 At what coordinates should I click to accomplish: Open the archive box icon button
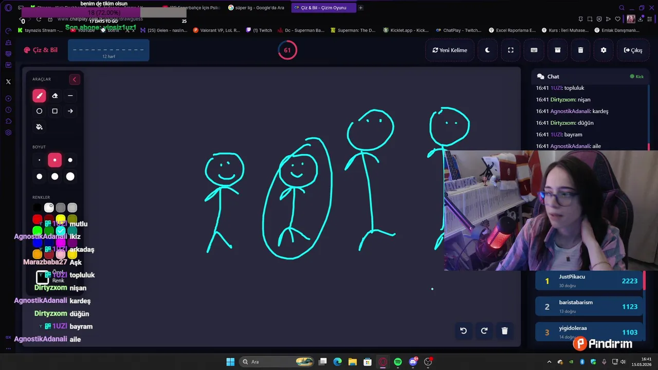pyautogui.click(x=557, y=50)
